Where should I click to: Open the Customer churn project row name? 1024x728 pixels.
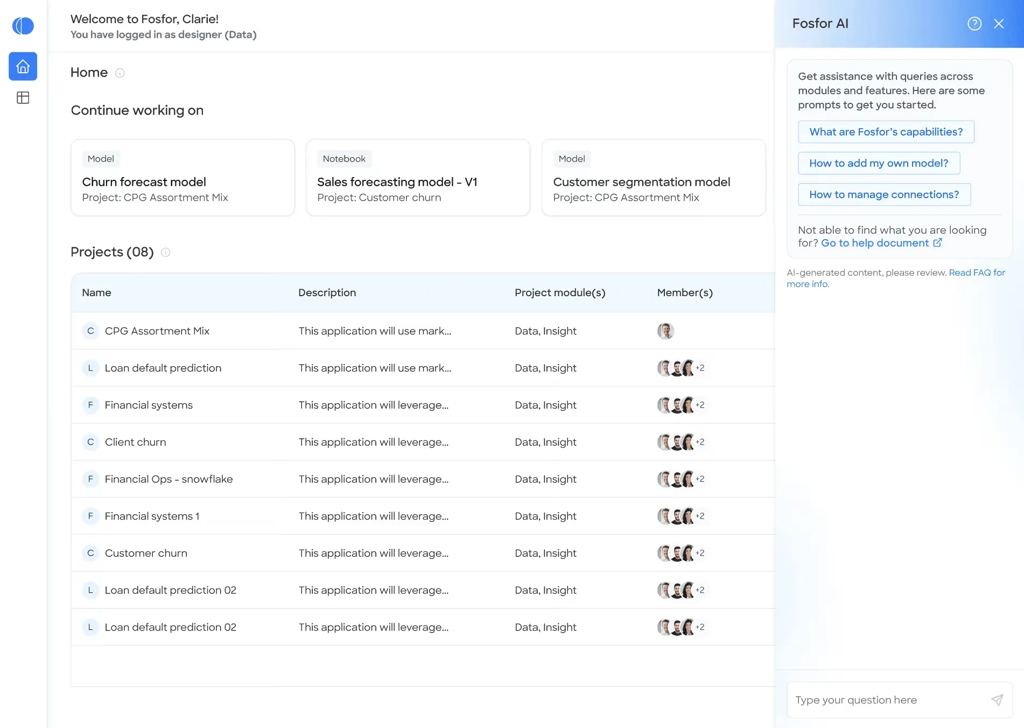[x=146, y=553]
